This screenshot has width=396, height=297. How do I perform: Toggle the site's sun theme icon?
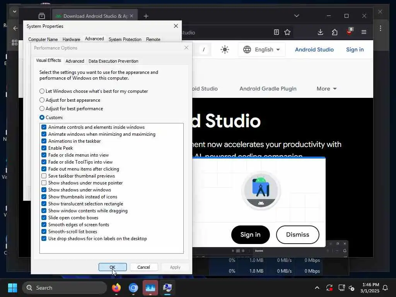pos(225,49)
